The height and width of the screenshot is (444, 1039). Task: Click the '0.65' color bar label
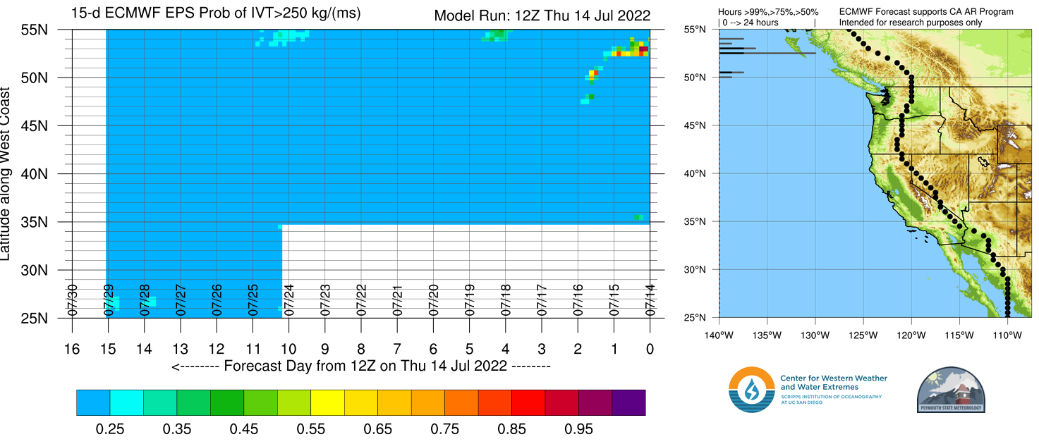377,428
